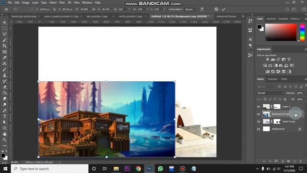Add a Levels adjustment
The image size is (307, 173).
pos(273,60)
